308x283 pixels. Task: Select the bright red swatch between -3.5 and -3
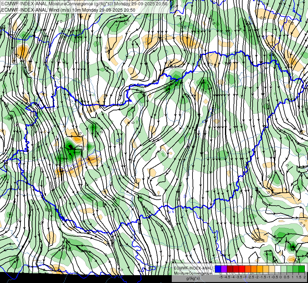[x=242, y=269]
